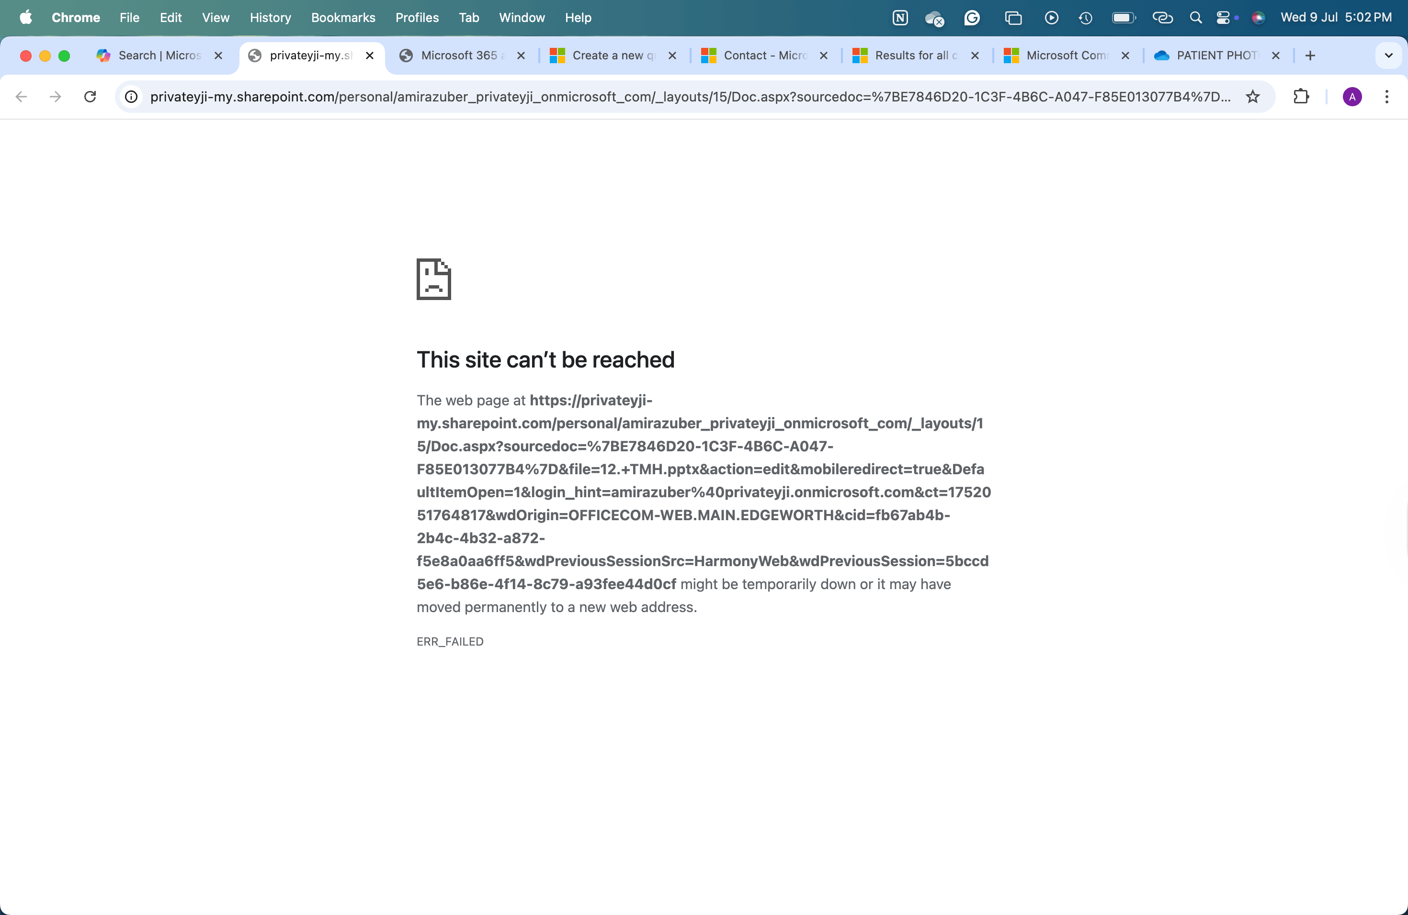The image size is (1408, 915).
Task: Click the forward navigation arrow
Action: [56, 96]
